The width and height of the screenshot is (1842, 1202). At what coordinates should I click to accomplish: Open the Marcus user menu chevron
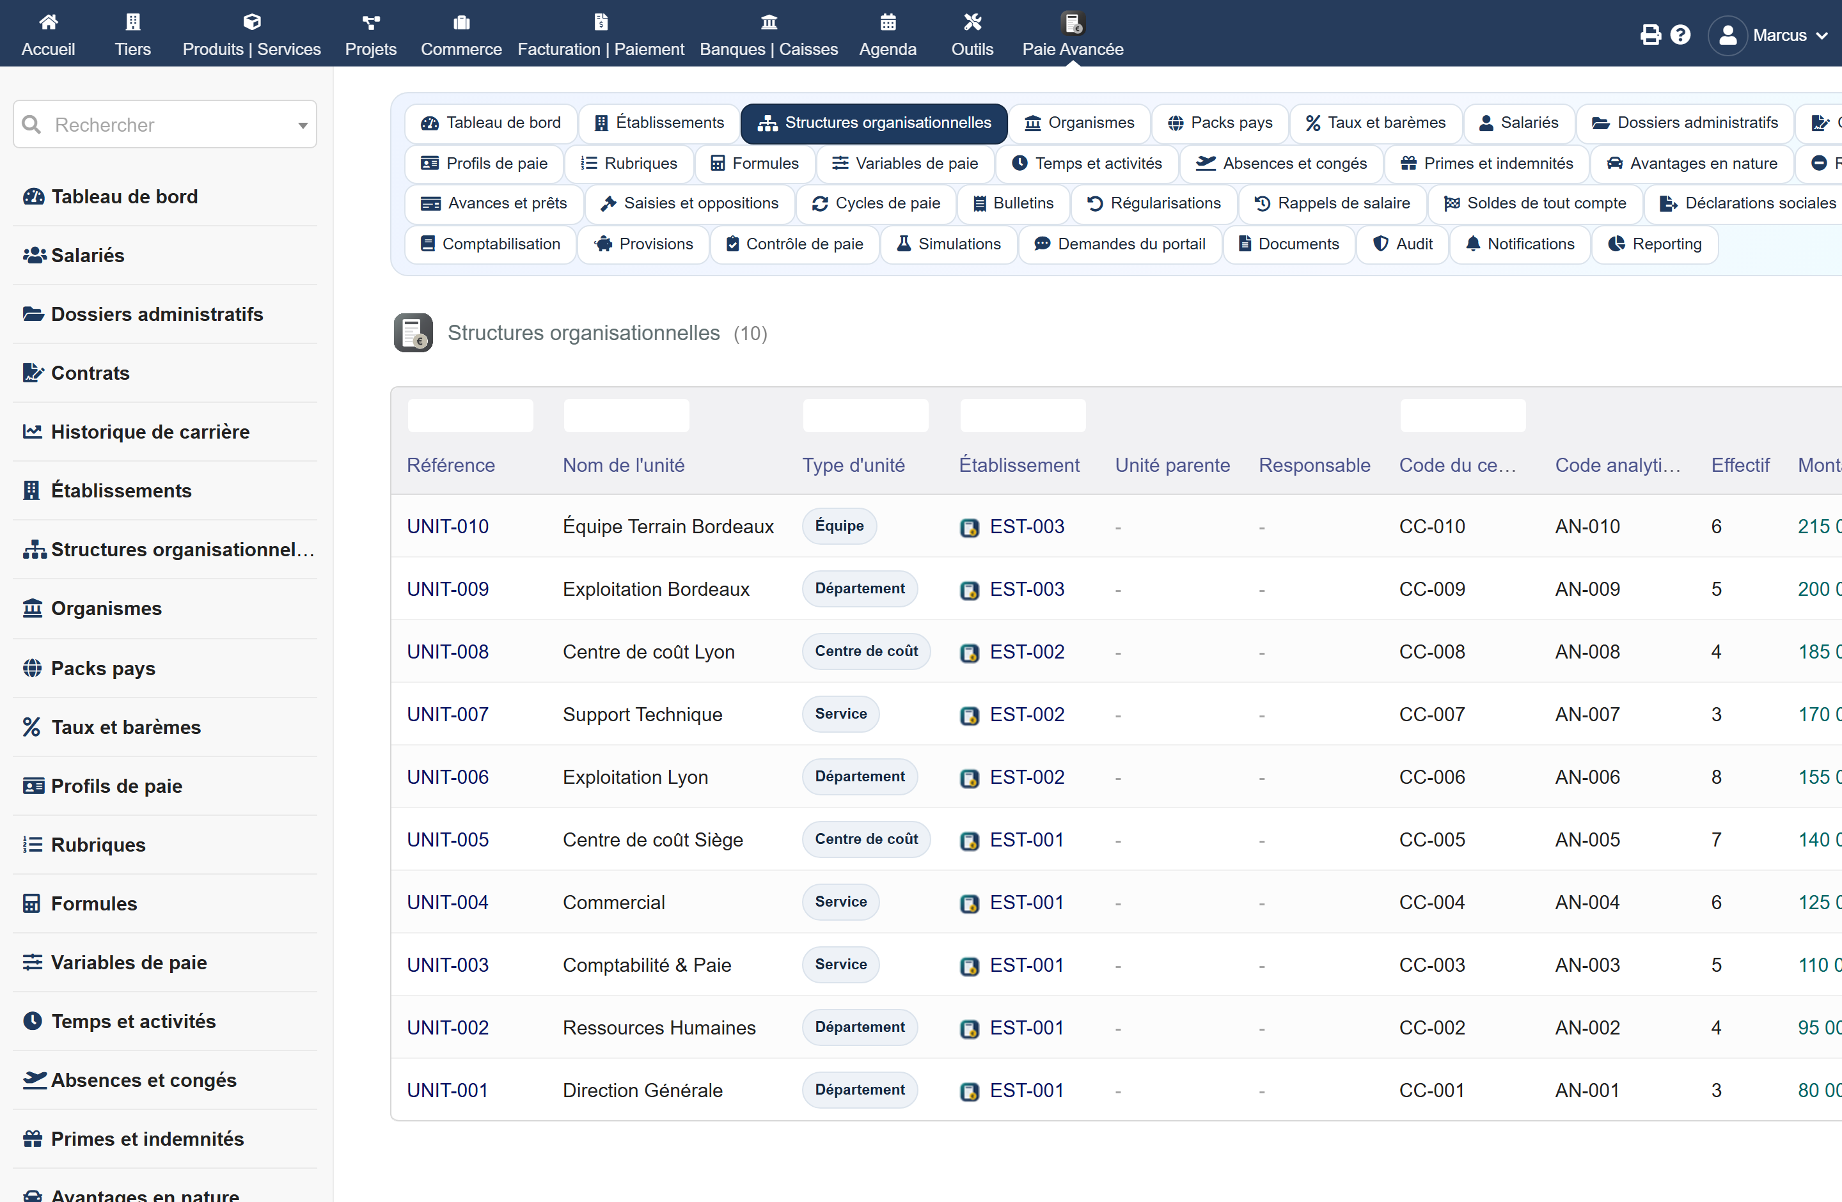[x=1822, y=36]
